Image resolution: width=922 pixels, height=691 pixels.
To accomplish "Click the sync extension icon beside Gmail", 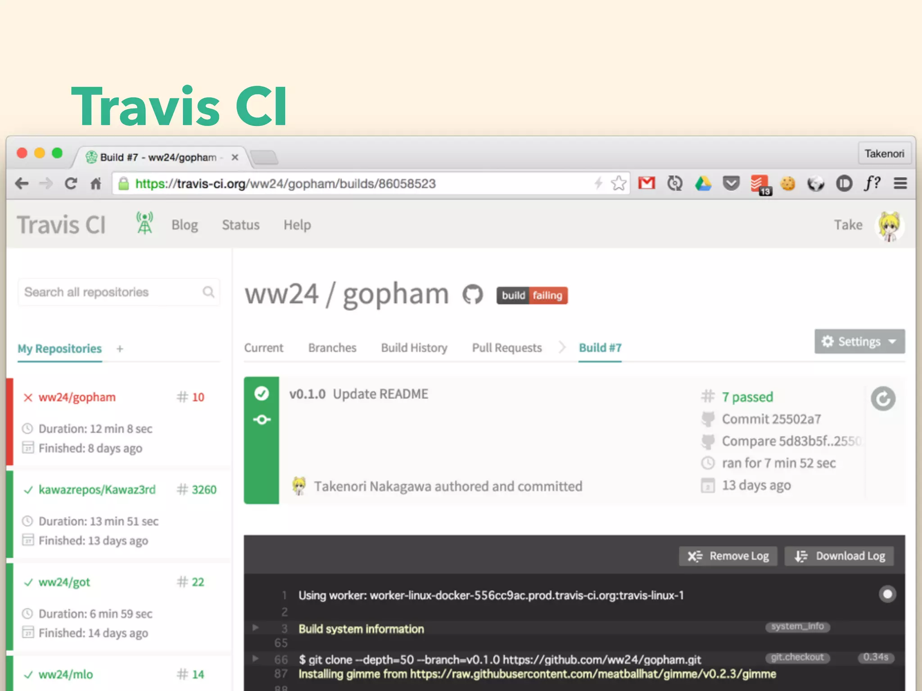I will click(674, 184).
